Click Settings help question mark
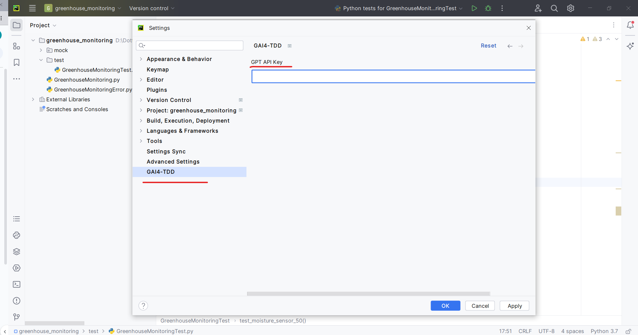Screen dimensions: 638x335 coord(143,305)
